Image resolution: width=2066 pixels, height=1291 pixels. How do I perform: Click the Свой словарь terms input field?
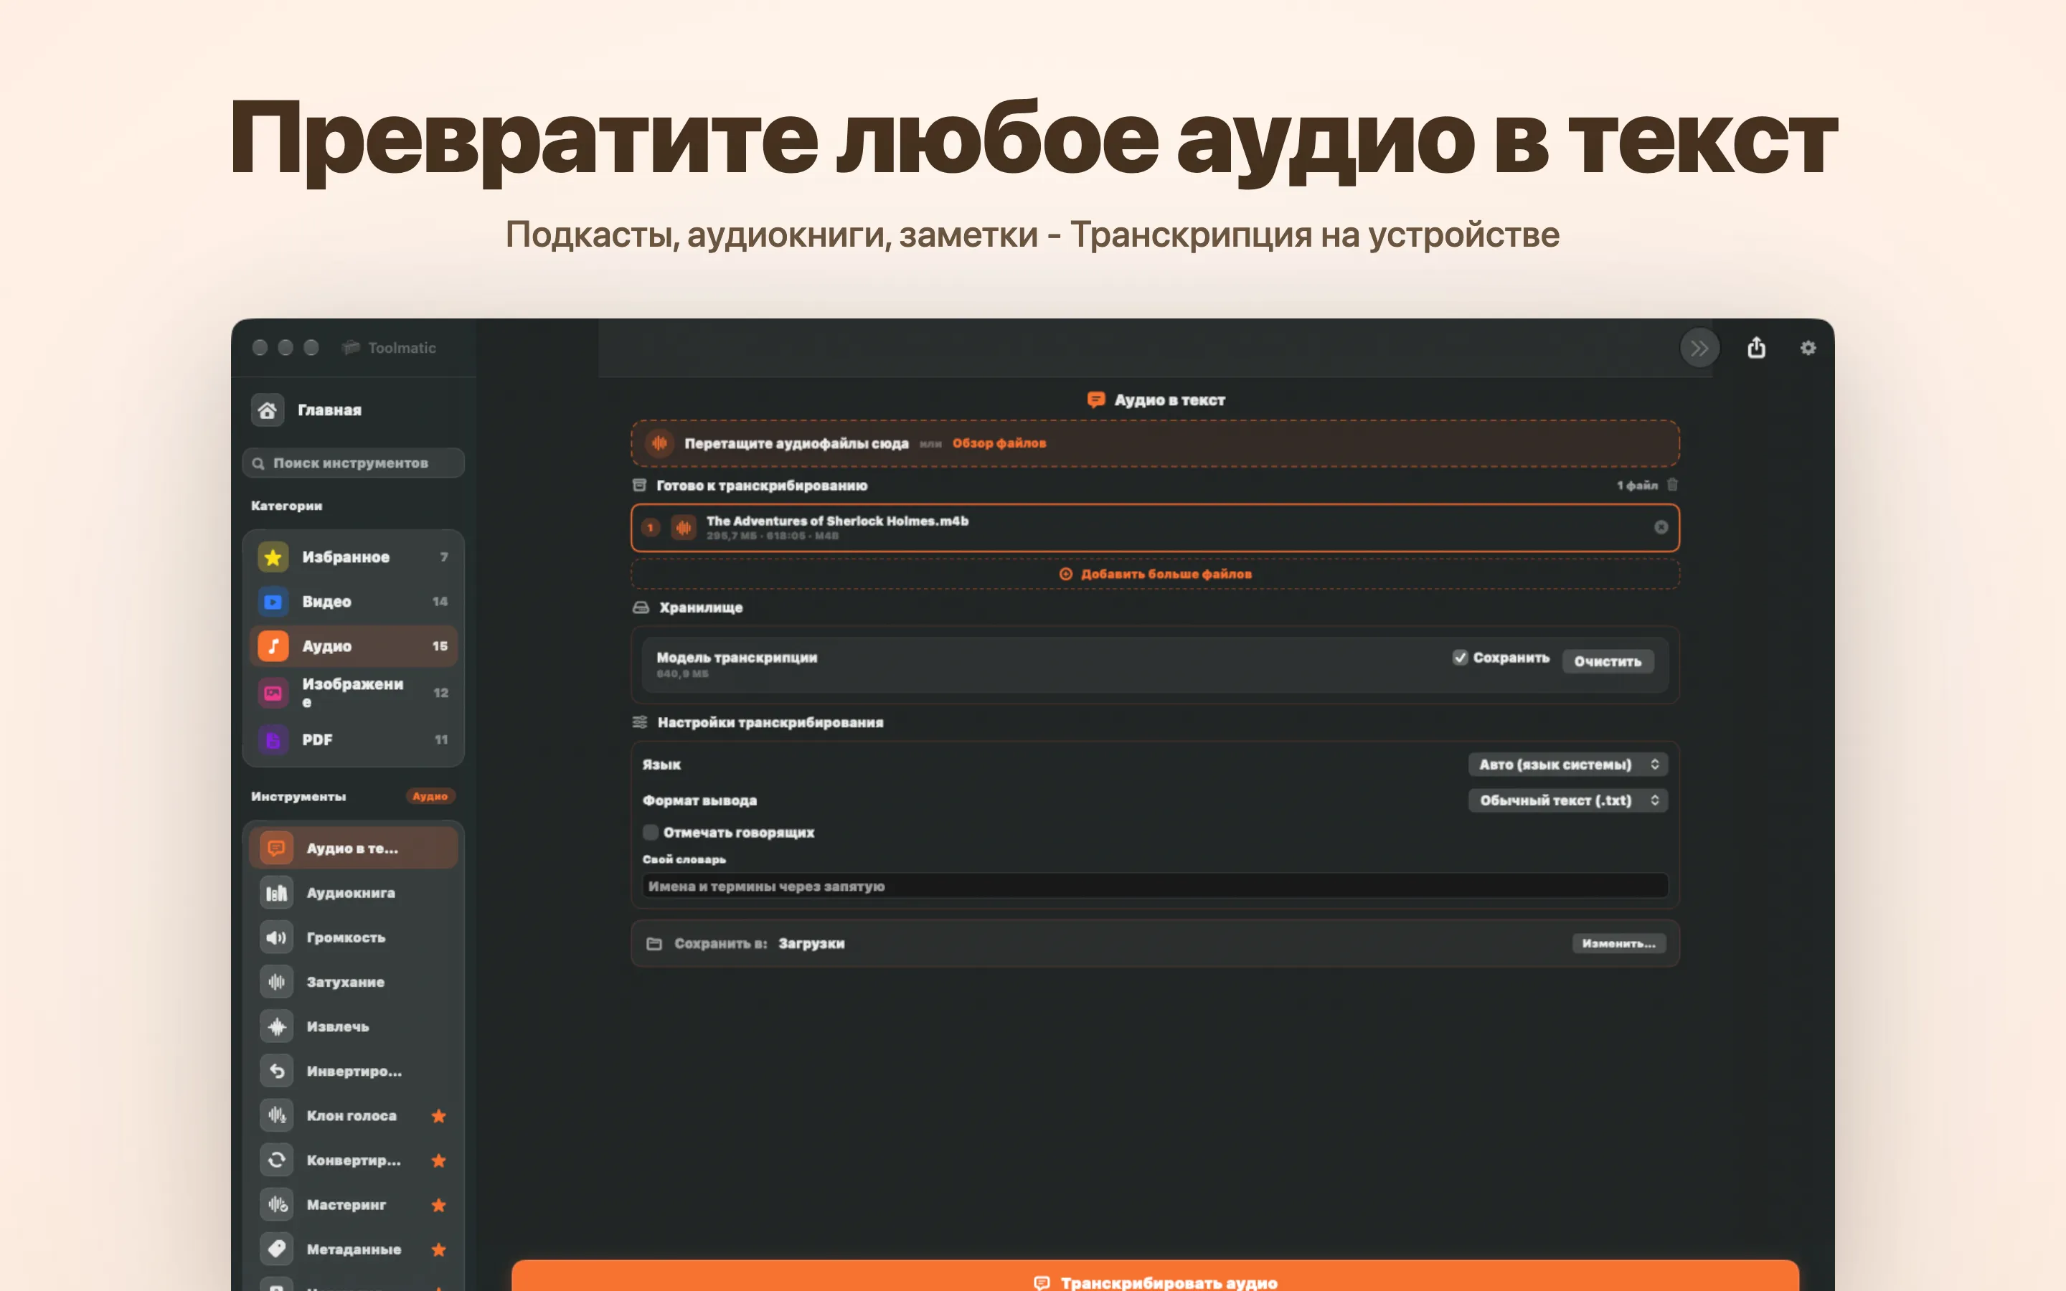tap(1155, 886)
